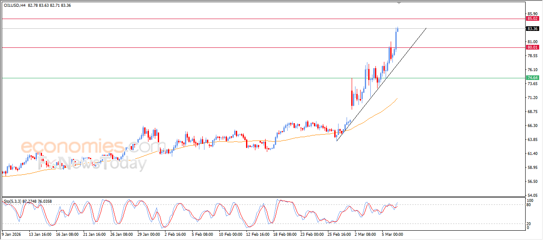Click the 81.00 price axis value

pyautogui.click(x=532, y=42)
